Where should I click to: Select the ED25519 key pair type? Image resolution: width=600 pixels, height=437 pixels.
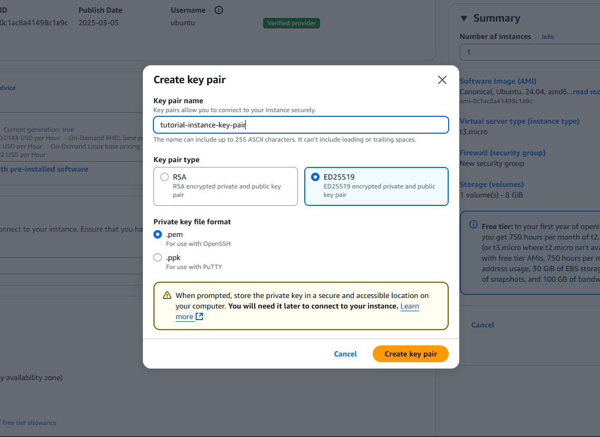pos(315,177)
